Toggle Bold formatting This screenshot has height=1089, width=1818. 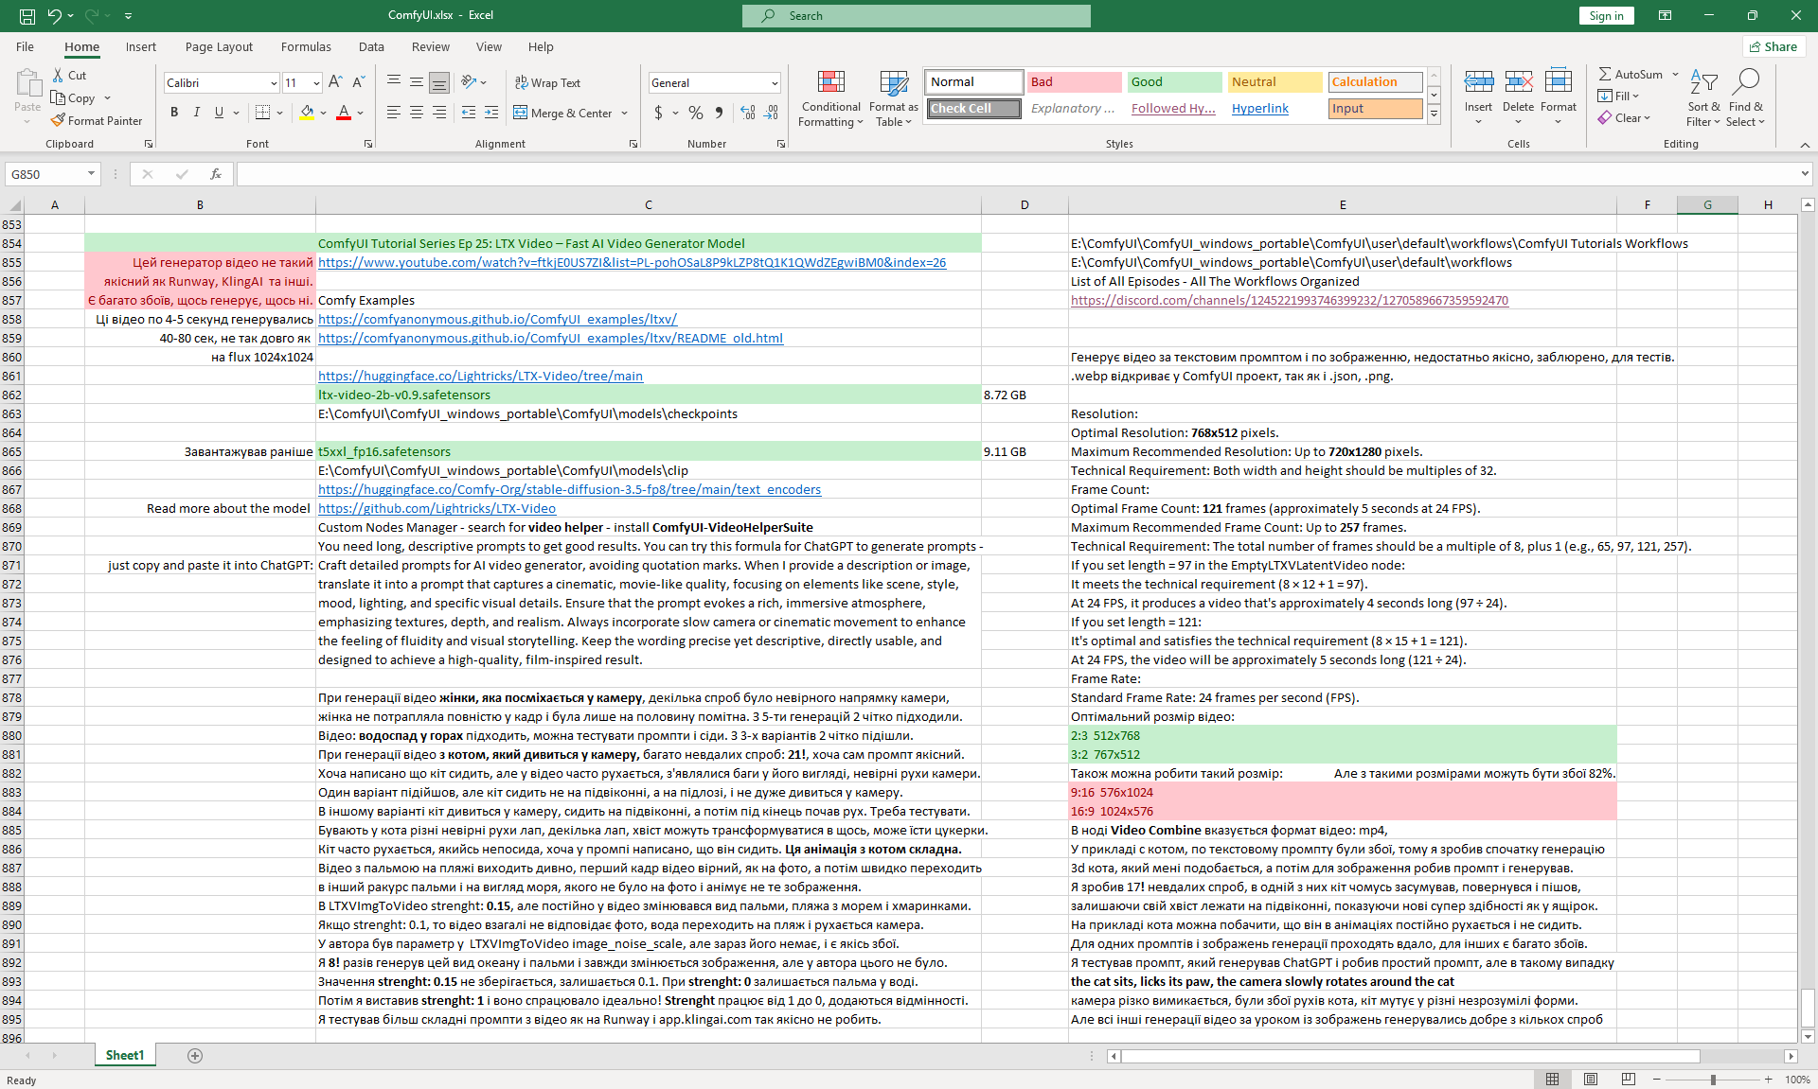pos(174,113)
